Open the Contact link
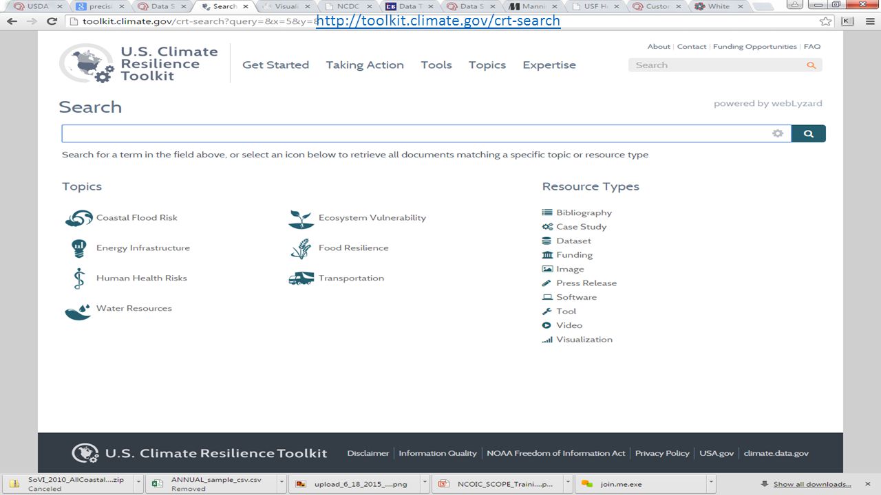 coord(692,47)
